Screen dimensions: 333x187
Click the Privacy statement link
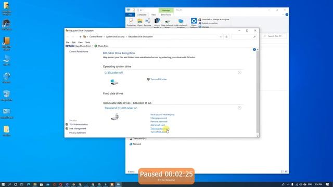pyautogui.click(x=78, y=133)
